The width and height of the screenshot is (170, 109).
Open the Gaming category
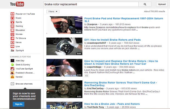click(x=19, y=26)
